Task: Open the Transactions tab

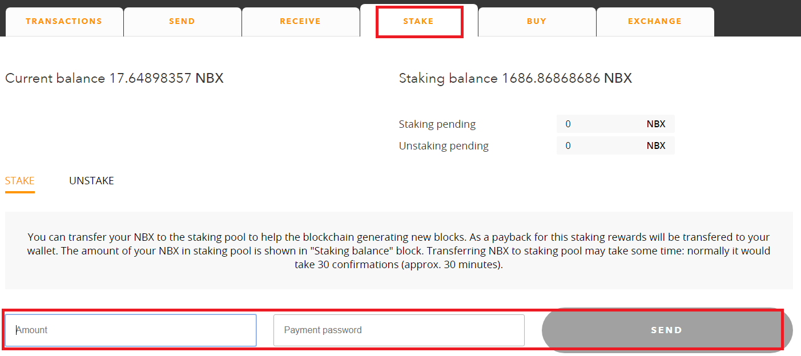Action: click(64, 22)
